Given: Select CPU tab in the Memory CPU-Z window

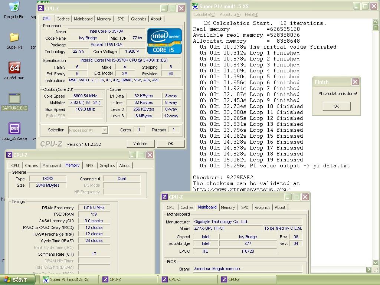Looking at the screenshot, I should tap(15, 166).
